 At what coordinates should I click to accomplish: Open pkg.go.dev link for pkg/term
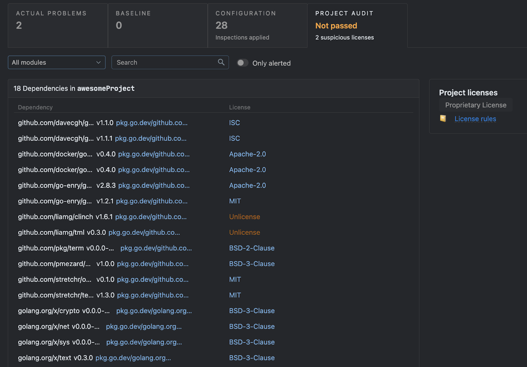point(156,248)
